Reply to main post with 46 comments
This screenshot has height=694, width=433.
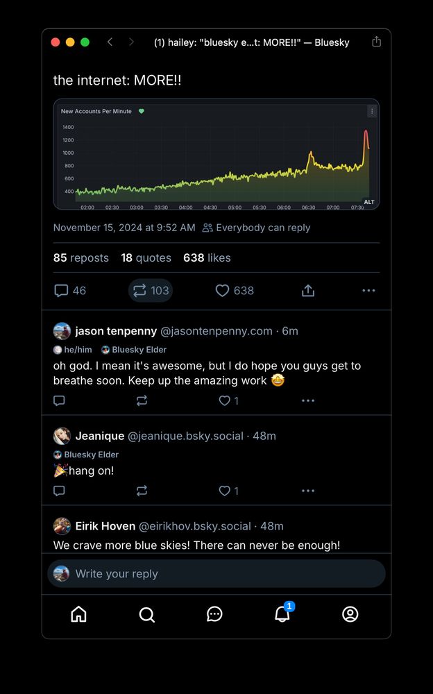click(69, 290)
